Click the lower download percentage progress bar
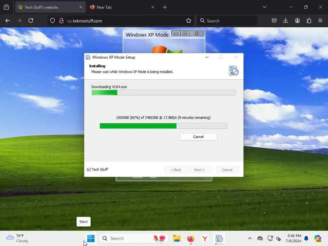The height and width of the screenshot is (246, 328). [163, 126]
